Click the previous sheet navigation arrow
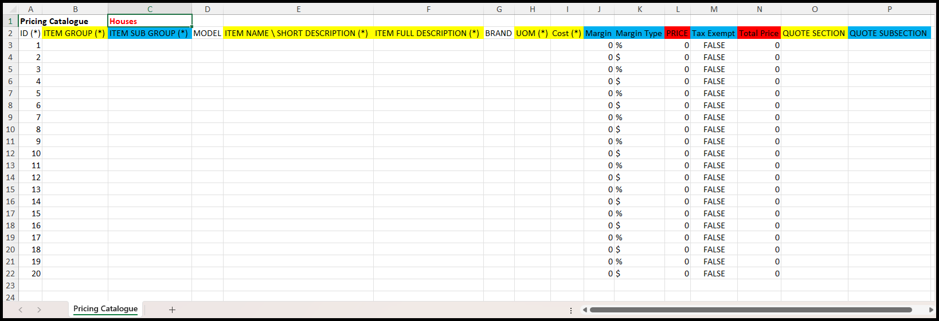 [x=21, y=310]
